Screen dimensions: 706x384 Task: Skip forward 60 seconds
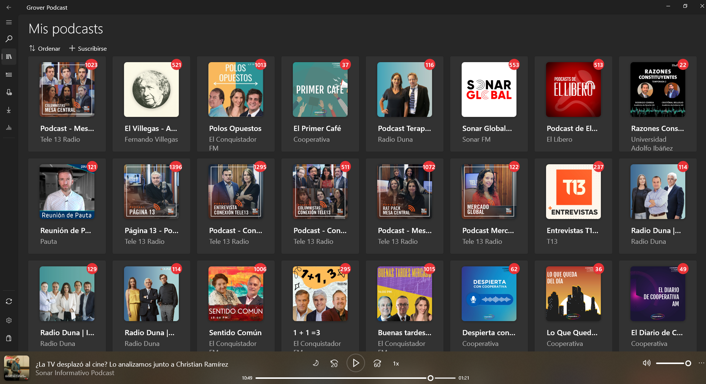tap(377, 364)
